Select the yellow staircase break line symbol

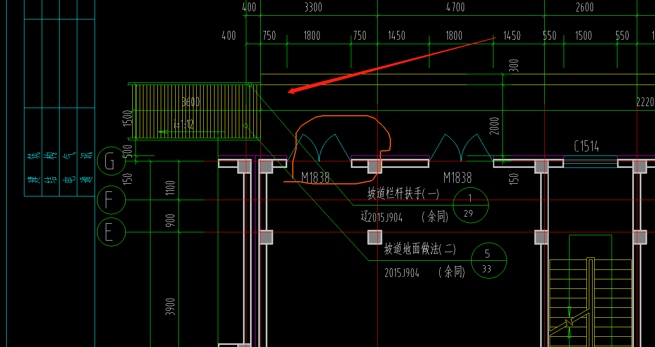[x=569, y=322]
